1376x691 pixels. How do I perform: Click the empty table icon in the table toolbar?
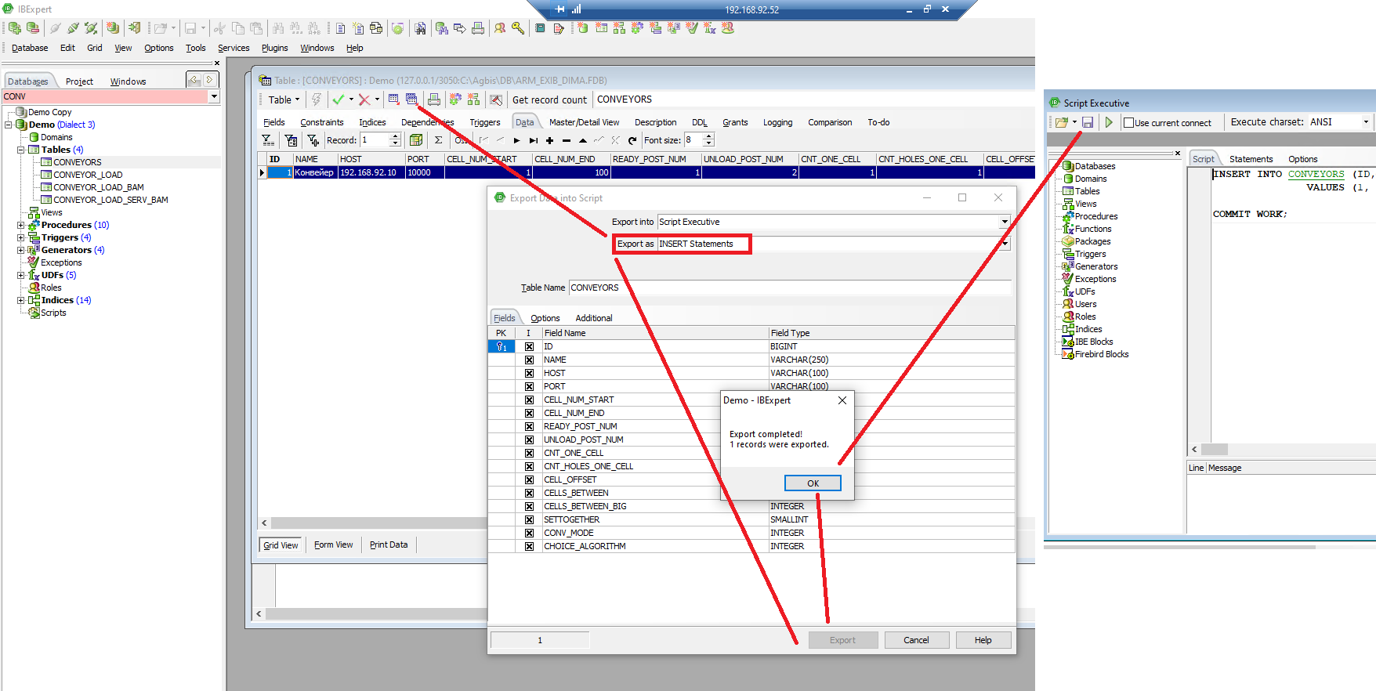click(x=496, y=99)
